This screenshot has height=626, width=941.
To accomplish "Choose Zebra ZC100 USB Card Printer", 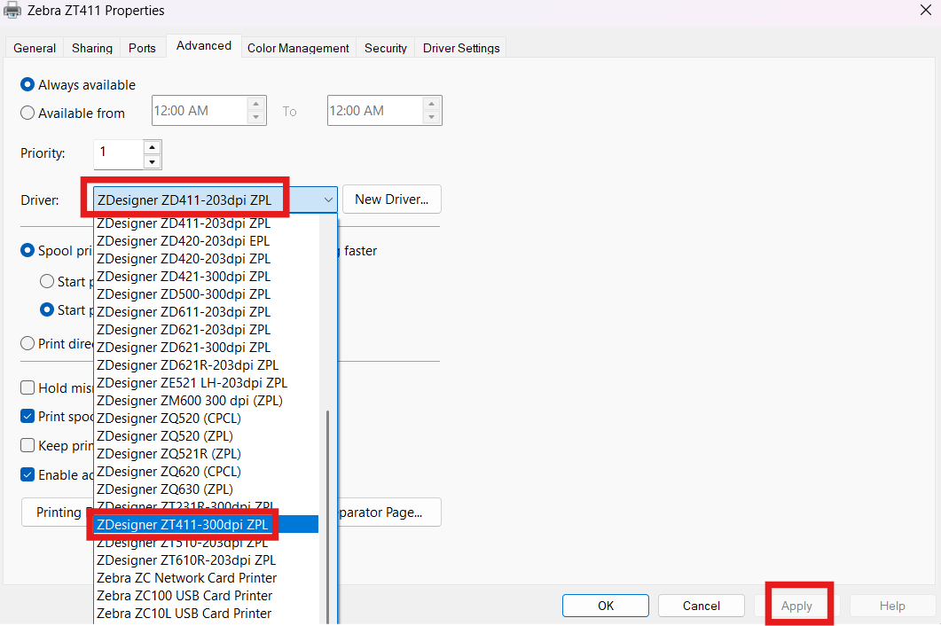I will tap(207, 595).
